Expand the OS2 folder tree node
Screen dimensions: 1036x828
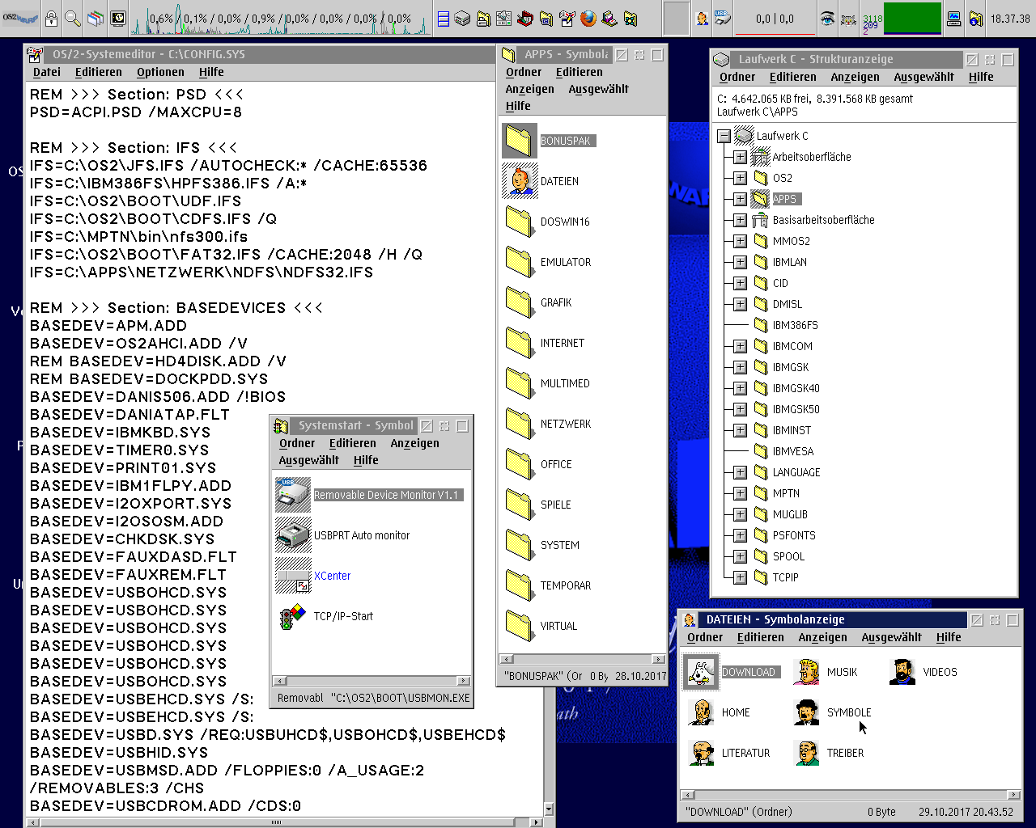740,178
